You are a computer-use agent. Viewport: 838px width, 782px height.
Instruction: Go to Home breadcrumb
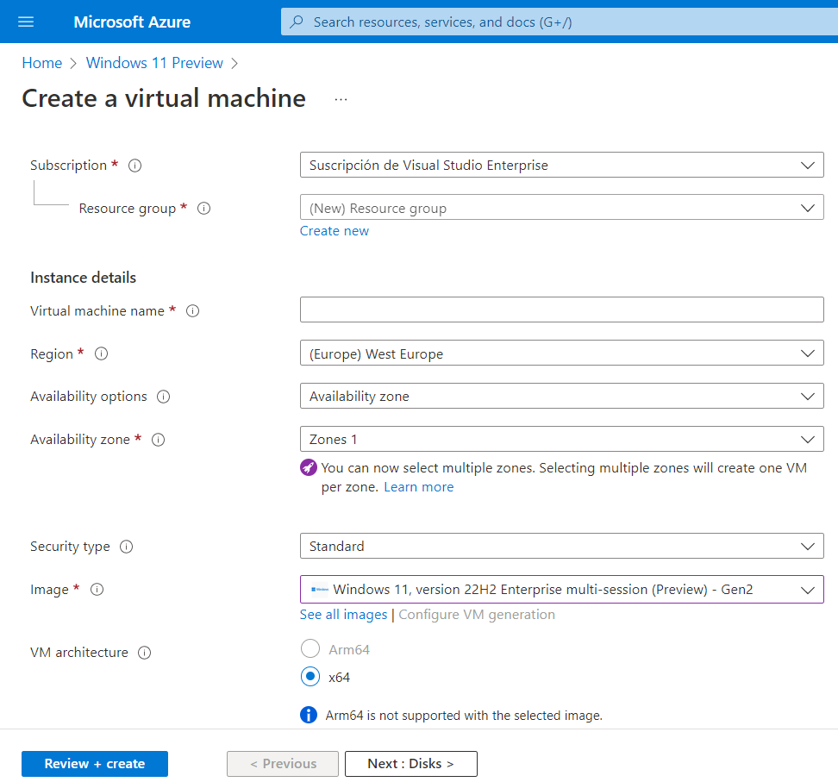click(42, 62)
